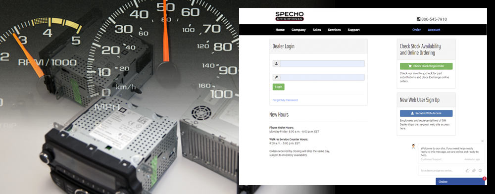Click the New Web User Sign Up heading
Image resolution: width=495 pixels, height=194 pixels.
pos(420,100)
